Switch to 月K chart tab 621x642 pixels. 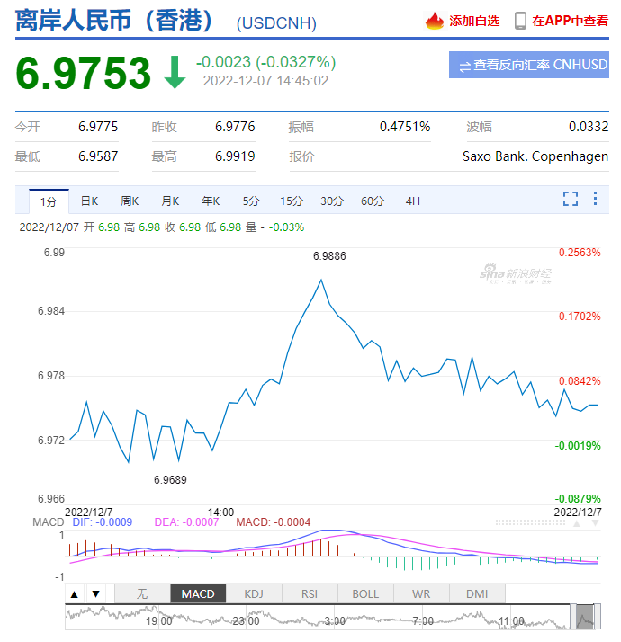(x=170, y=201)
